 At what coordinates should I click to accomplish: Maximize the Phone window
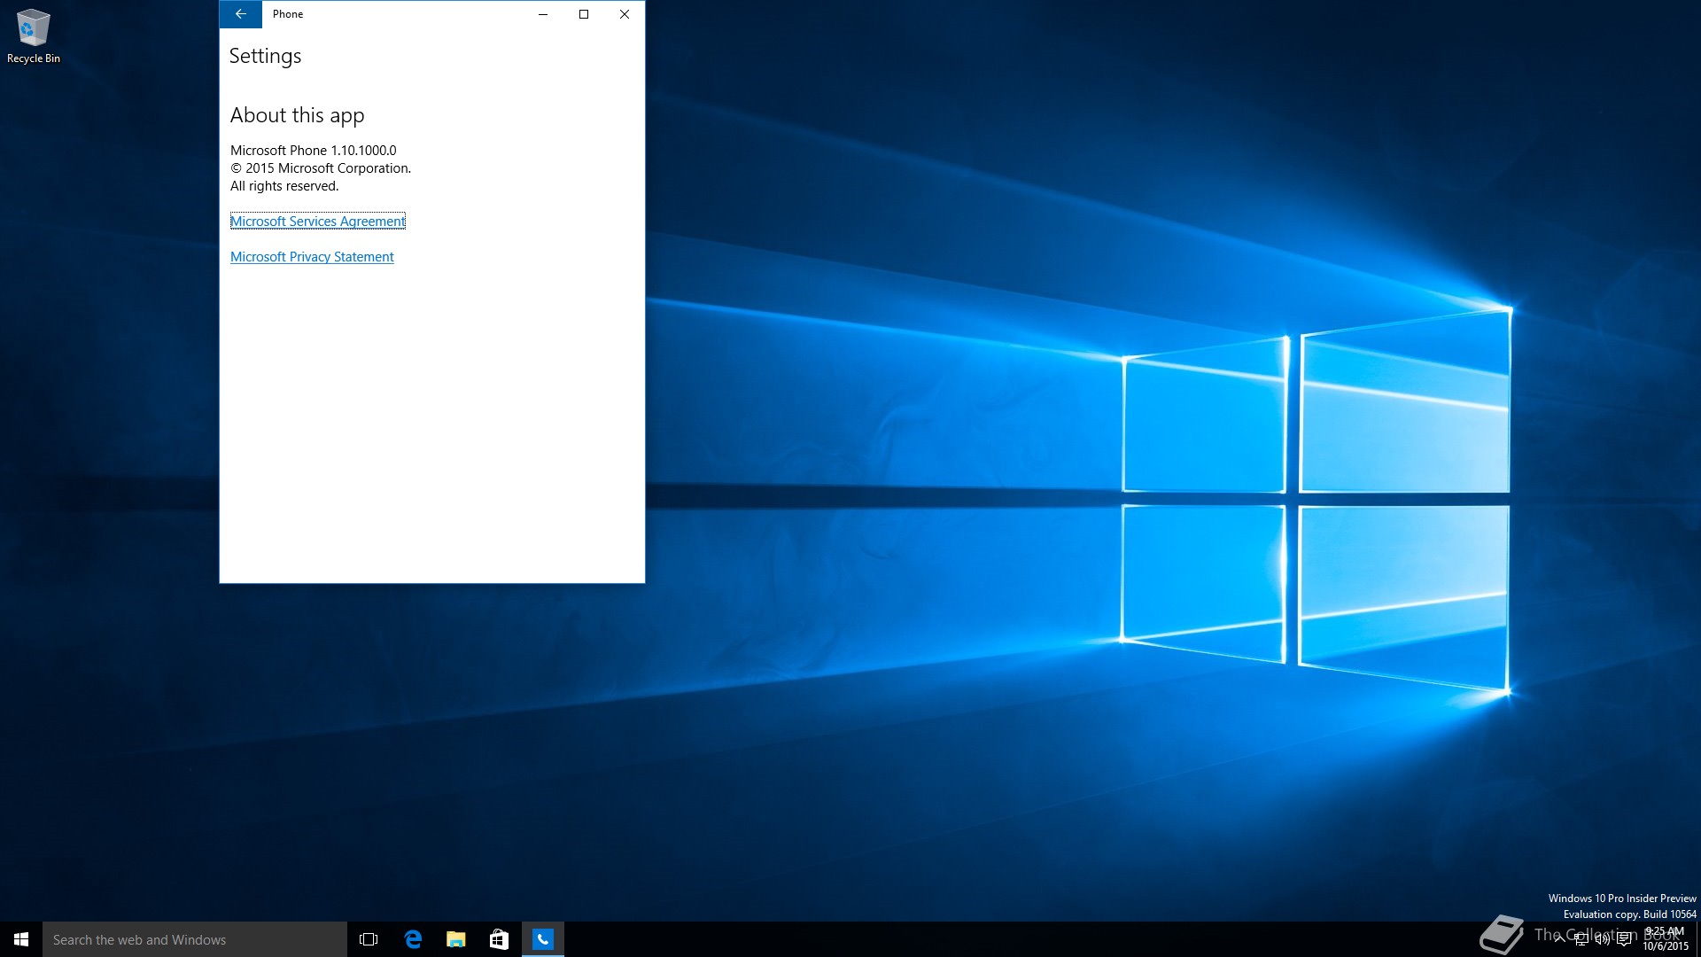tap(584, 14)
